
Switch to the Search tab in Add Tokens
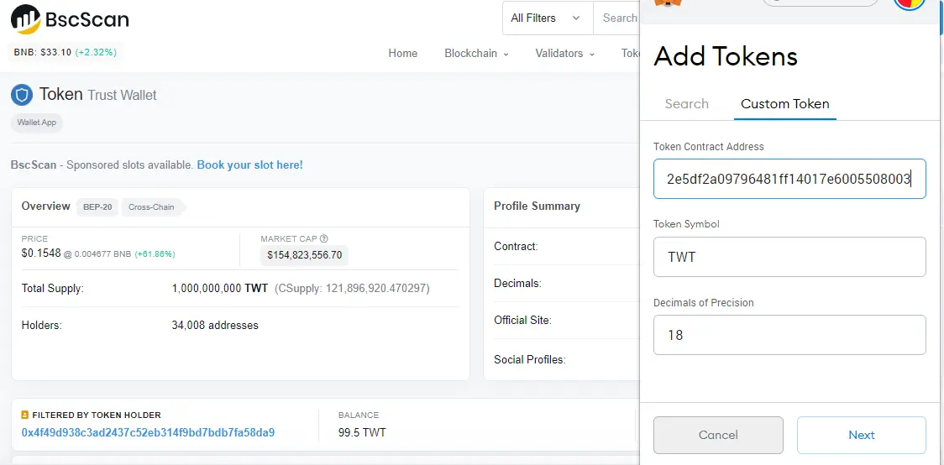[686, 103]
